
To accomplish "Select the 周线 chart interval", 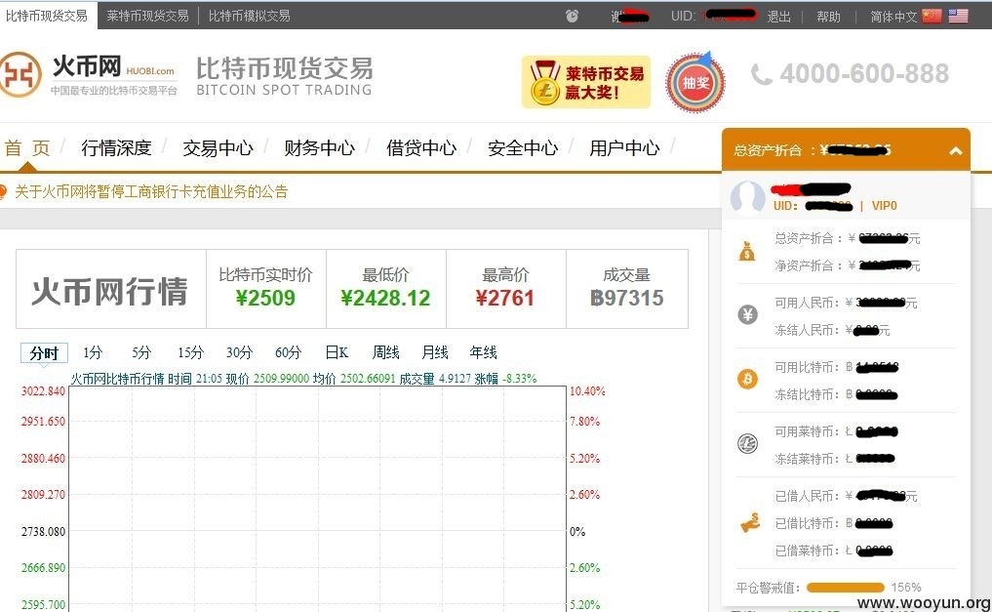I will pyautogui.click(x=385, y=352).
